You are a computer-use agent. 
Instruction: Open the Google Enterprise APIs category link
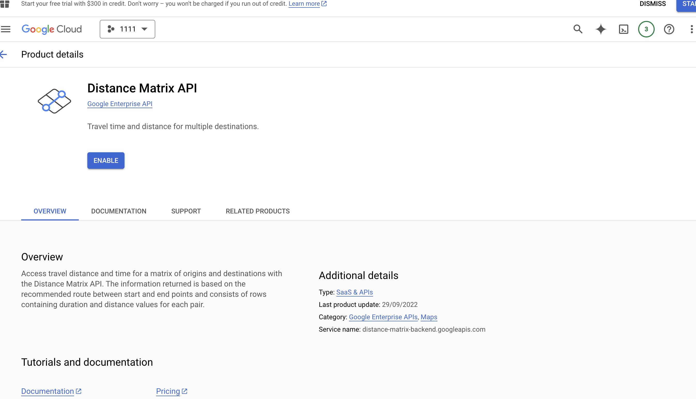point(383,317)
